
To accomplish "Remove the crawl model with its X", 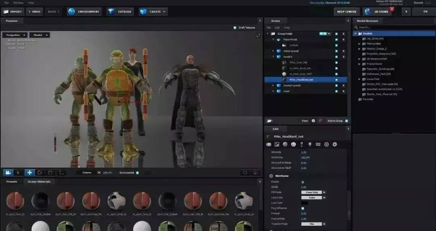I will [x=344, y=91].
